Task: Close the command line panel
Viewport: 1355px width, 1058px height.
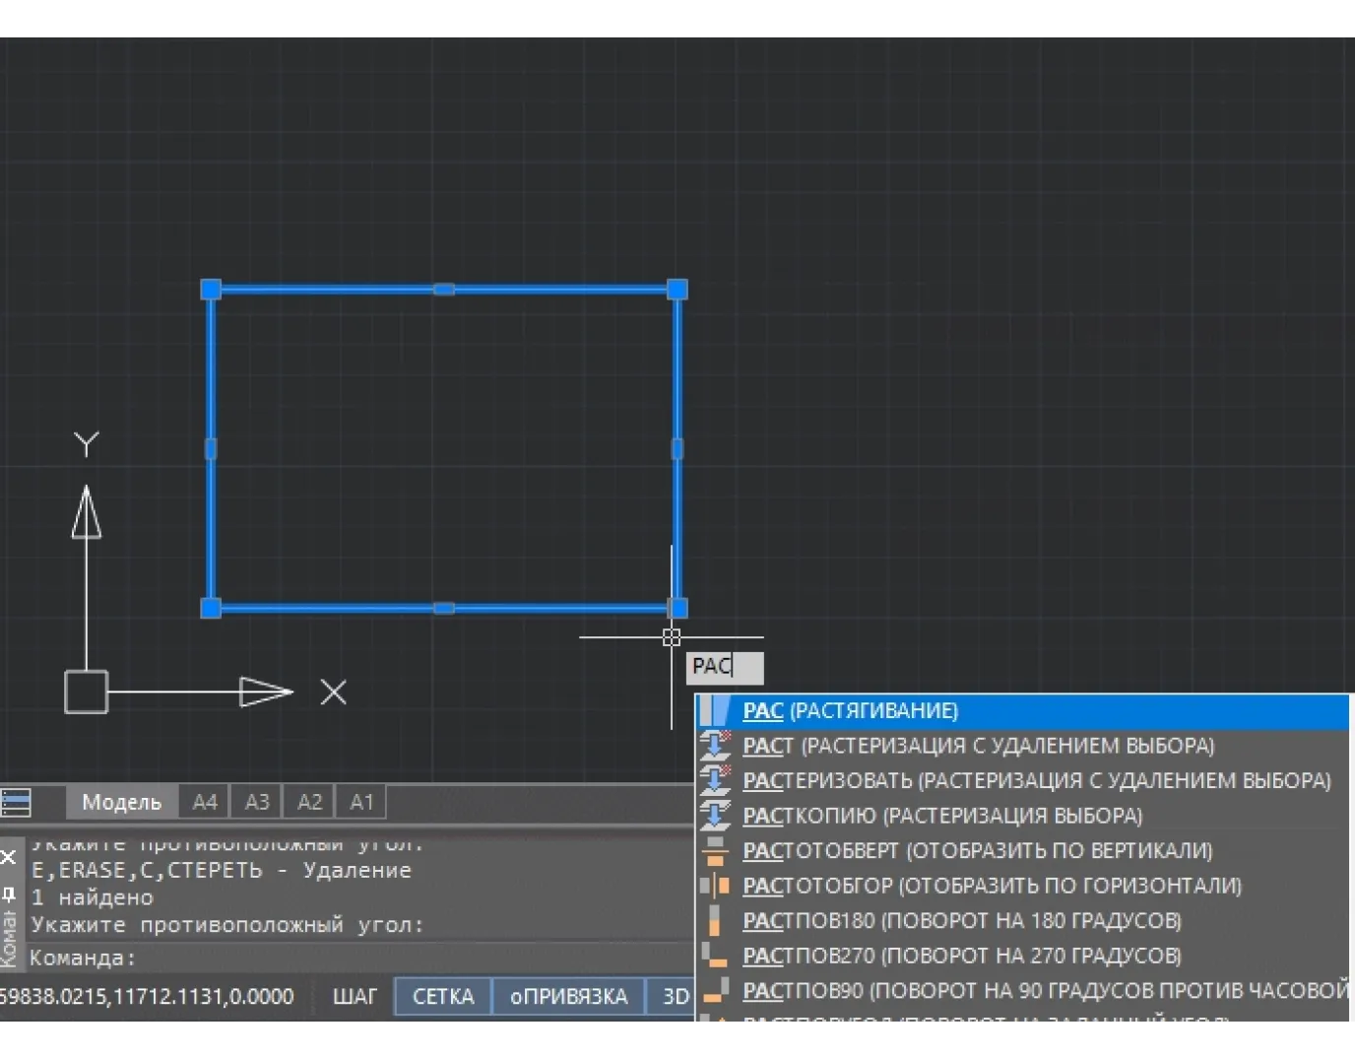Action: (x=9, y=857)
